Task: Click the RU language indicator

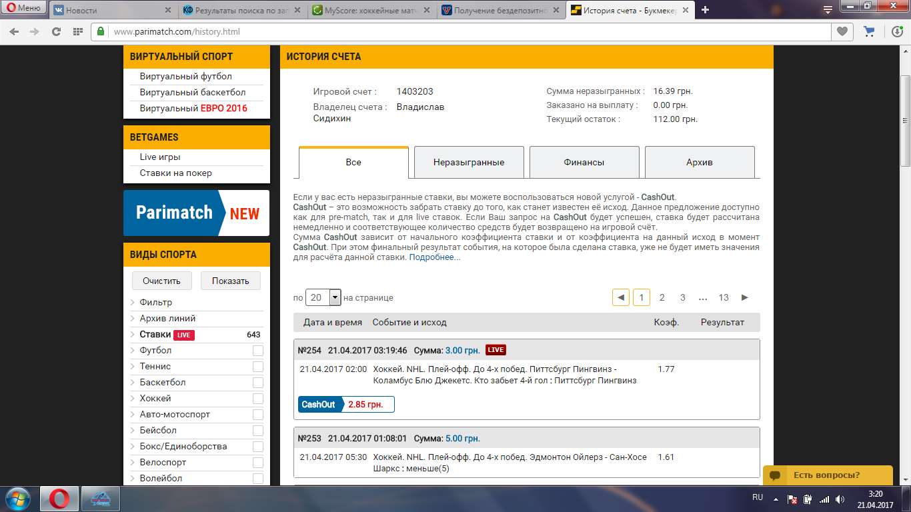Action: tap(758, 498)
